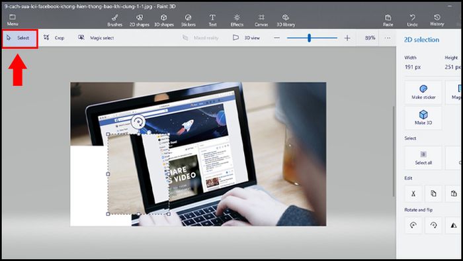The height and width of the screenshot is (261, 463).
Task: Open the three-dot more options
Action: tap(388, 38)
